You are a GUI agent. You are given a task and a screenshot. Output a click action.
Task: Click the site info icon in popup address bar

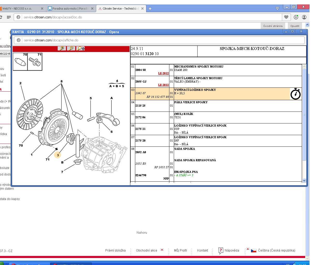coord(18,40)
